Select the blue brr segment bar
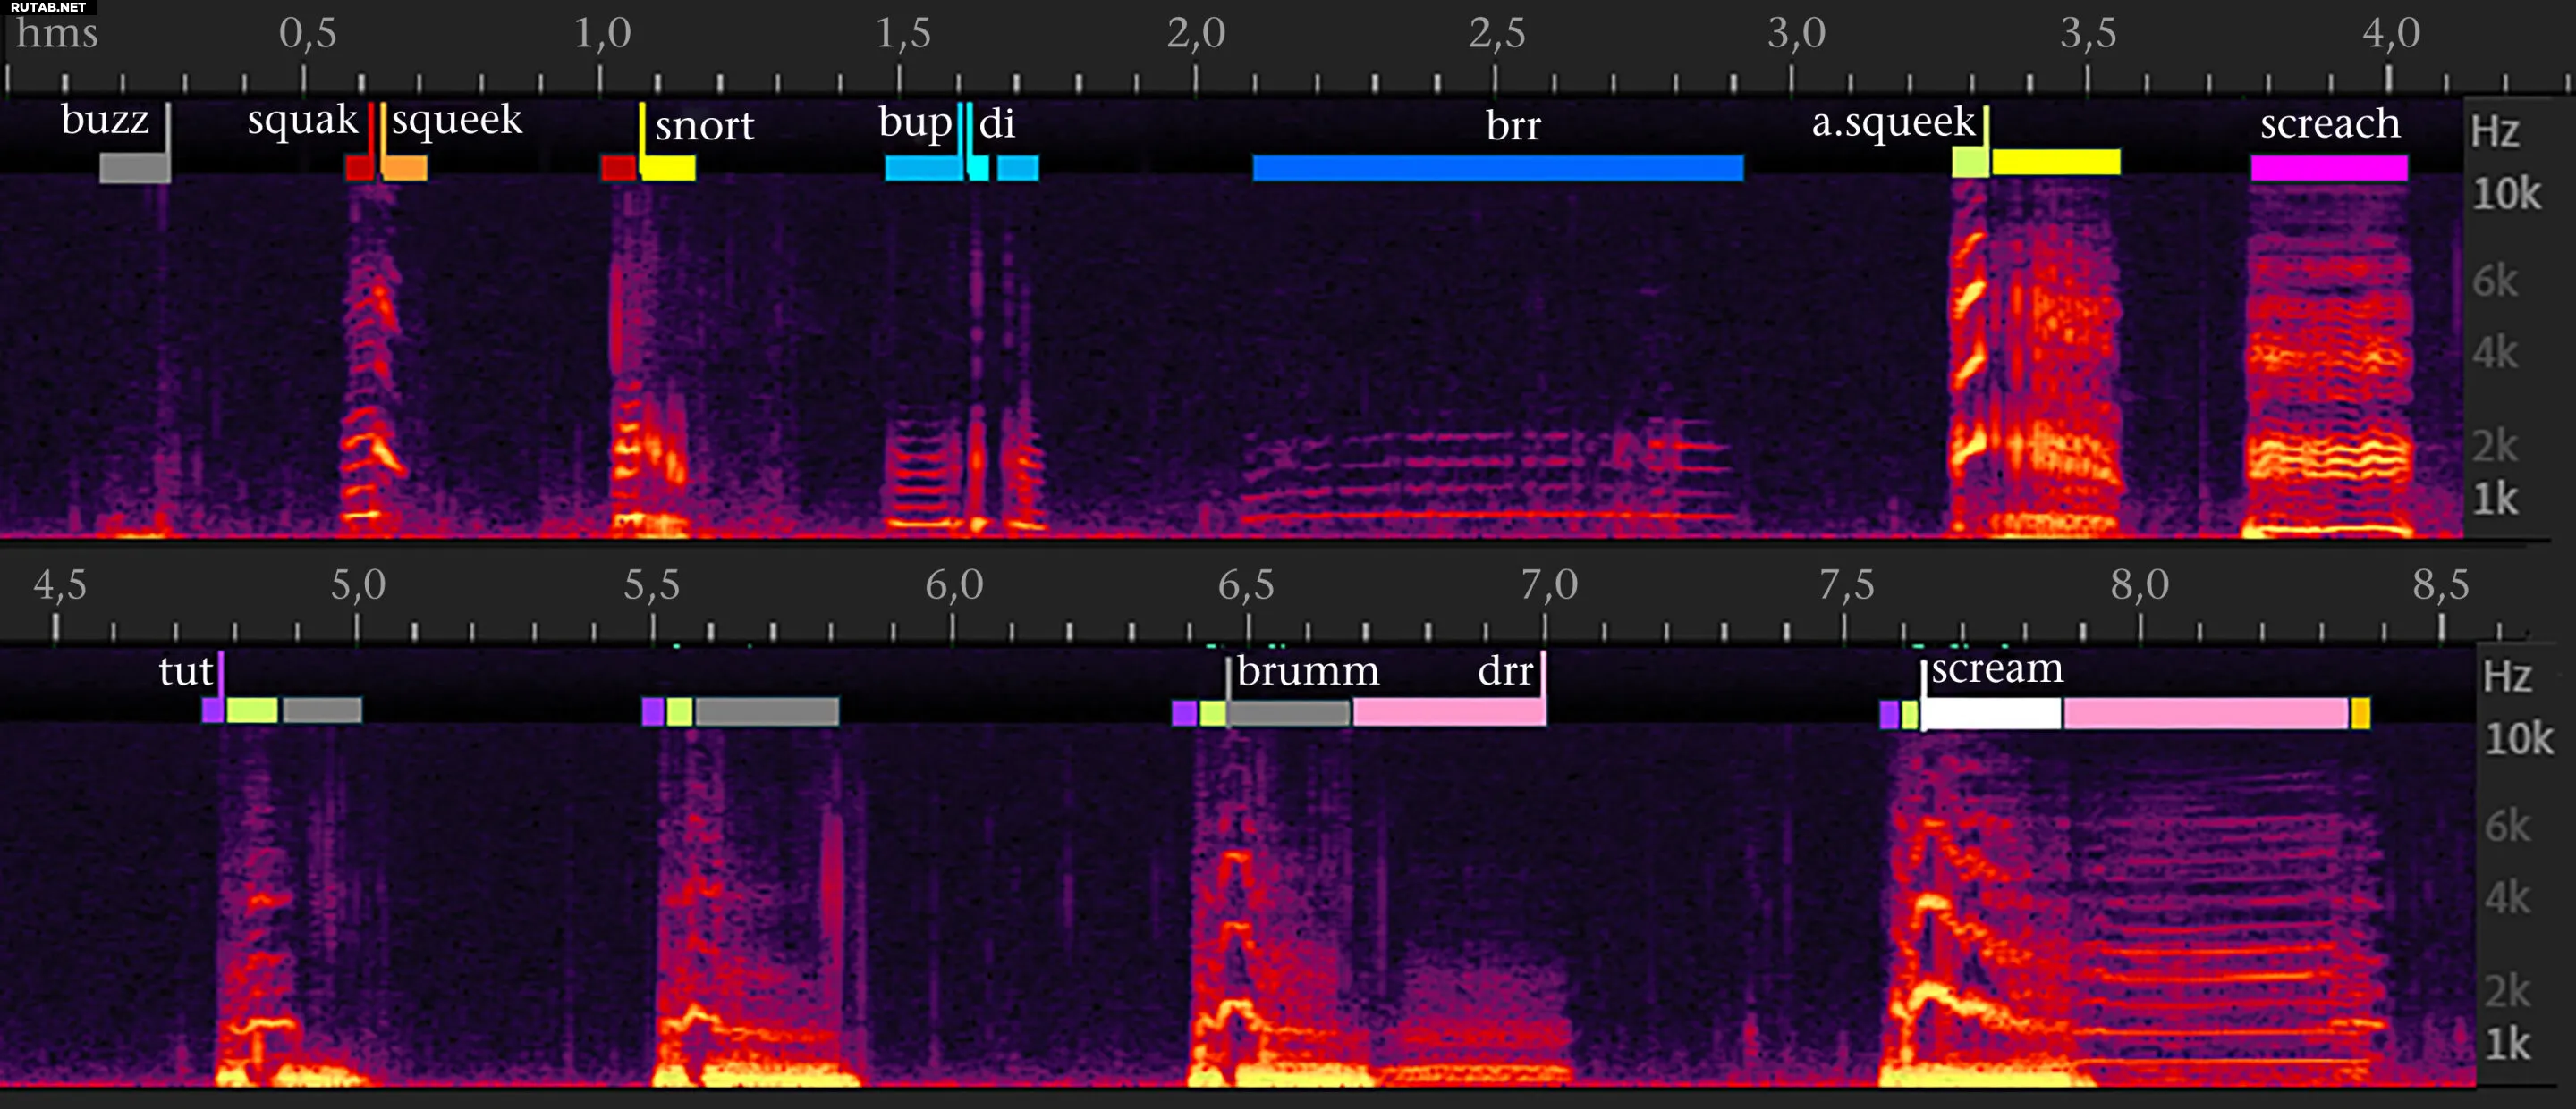2576x1109 pixels. 1497,168
